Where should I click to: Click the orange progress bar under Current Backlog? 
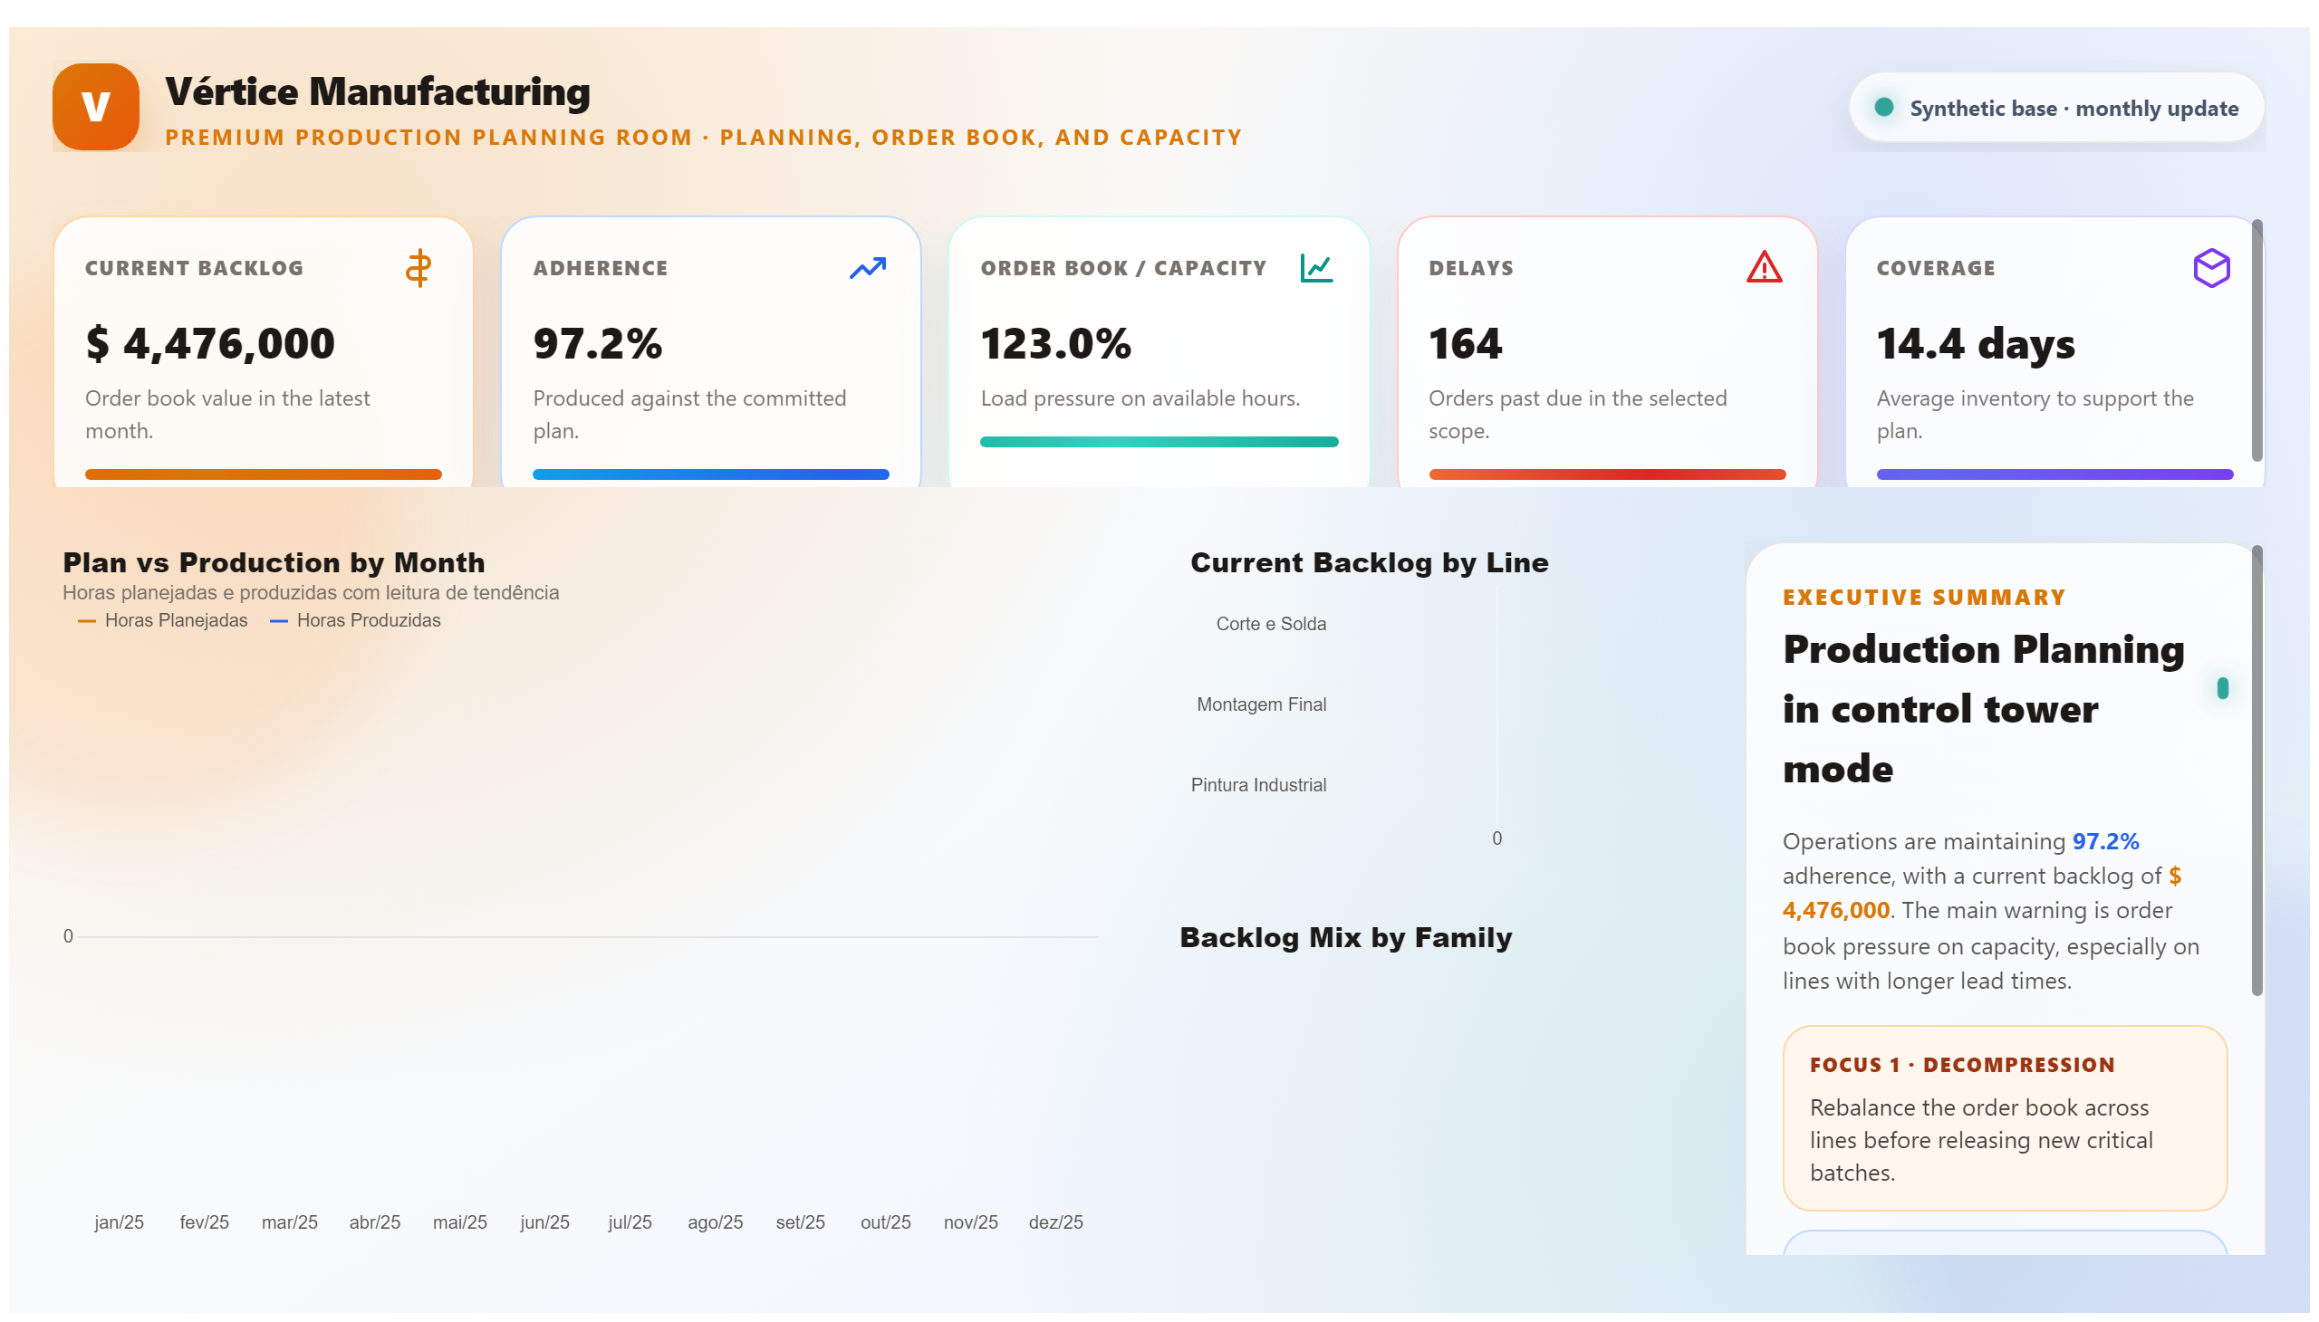(264, 474)
